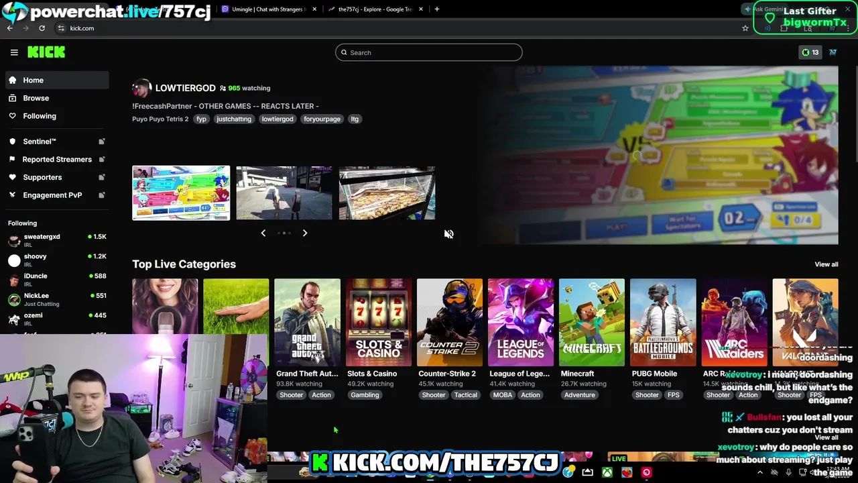Reload the kick.com page

point(42,28)
